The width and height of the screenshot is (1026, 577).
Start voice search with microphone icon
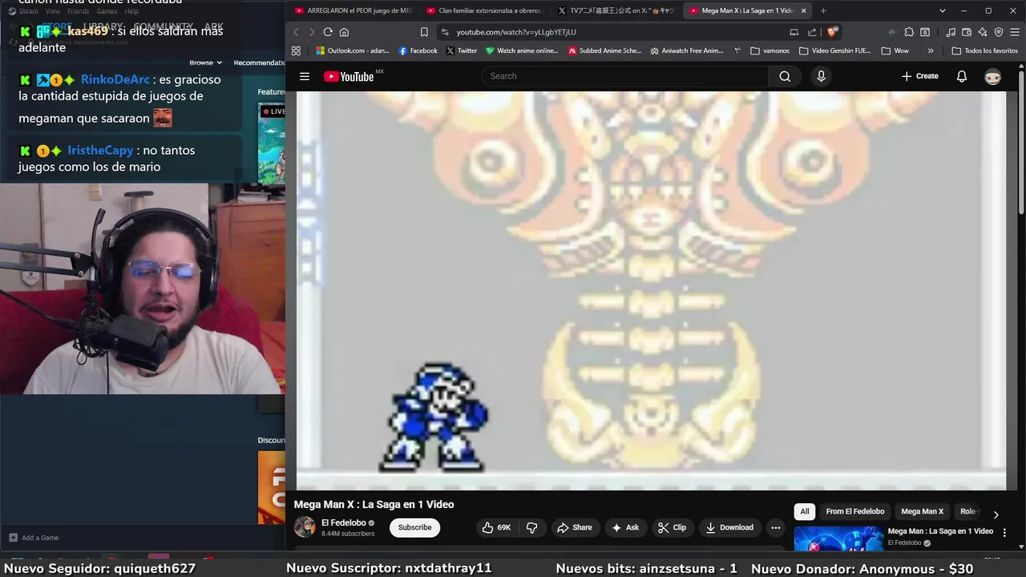tap(821, 76)
